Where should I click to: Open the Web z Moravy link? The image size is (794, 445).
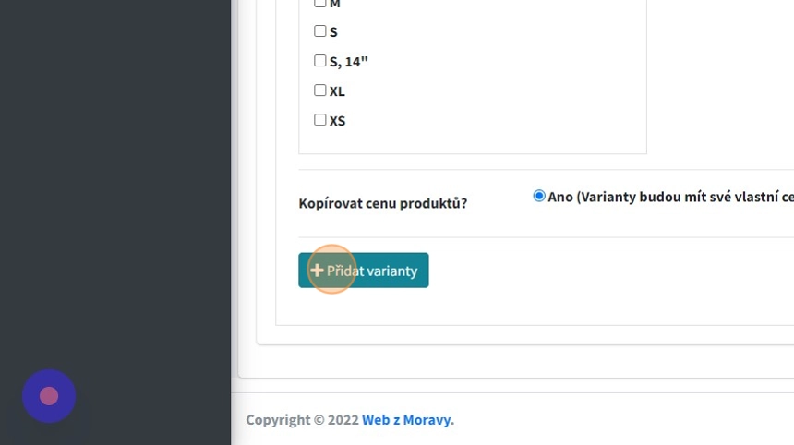[406, 420]
